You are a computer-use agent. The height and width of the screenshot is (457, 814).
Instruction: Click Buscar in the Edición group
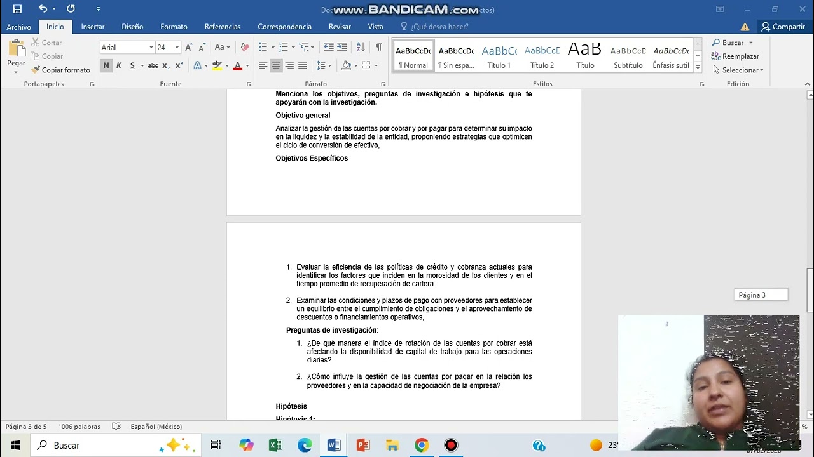[x=728, y=43]
